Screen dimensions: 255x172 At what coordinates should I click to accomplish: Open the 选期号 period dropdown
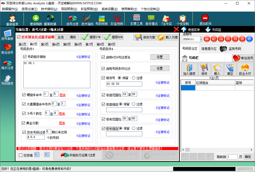(201, 39)
